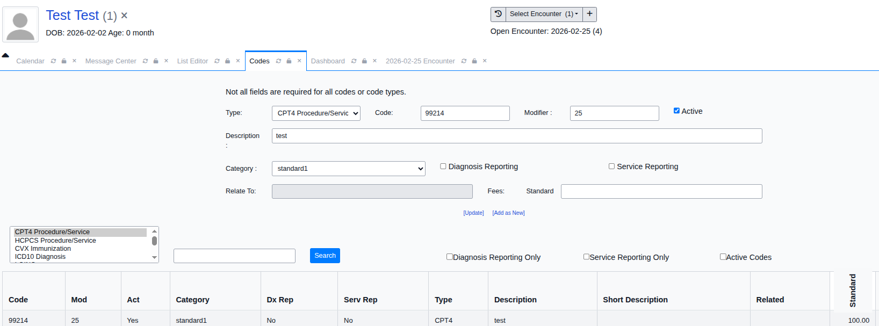
Task: Open the Message Center tab
Action: pyautogui.click(x=111, y=61)
